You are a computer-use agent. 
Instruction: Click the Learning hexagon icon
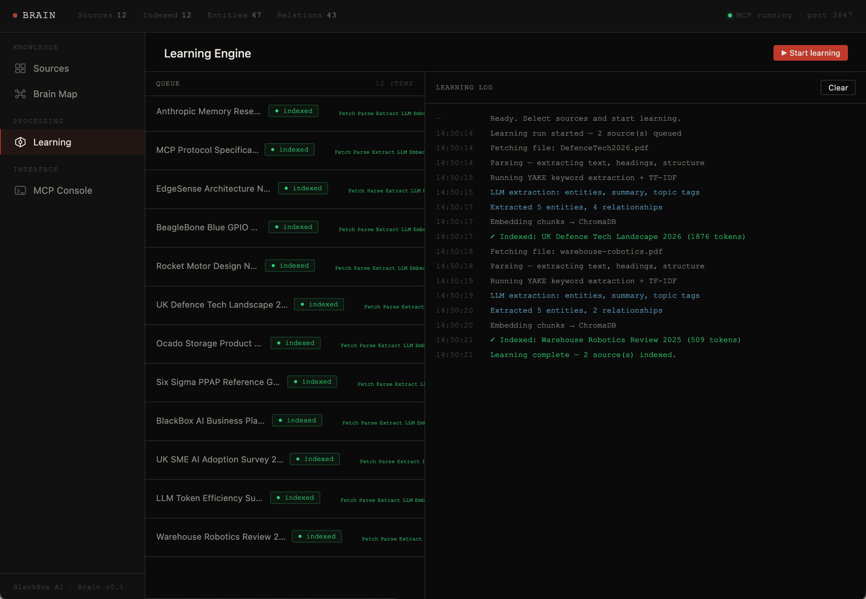coord(20,142)
